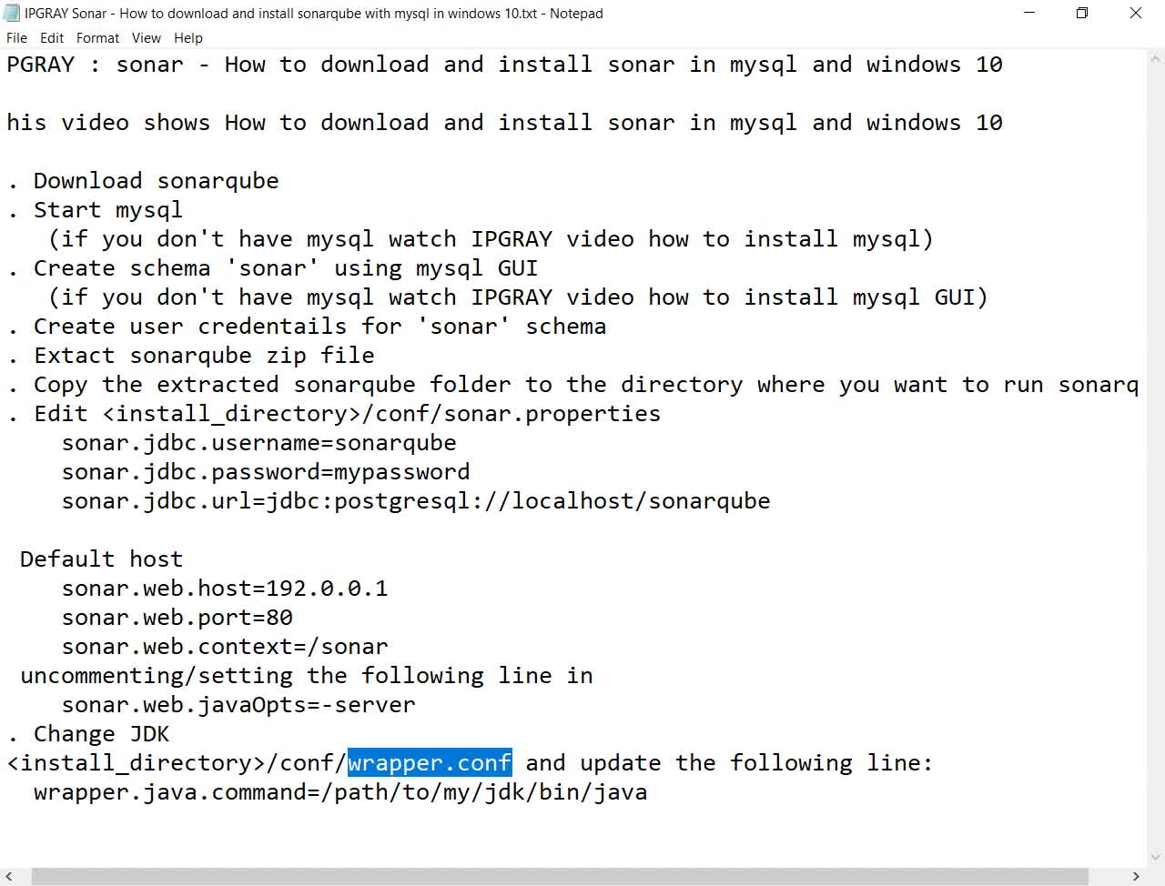Click the horizontal scrollbar right arrow
Image resolution: width=1165 pixels, height=886 pixels.
pyautogui.click(x=1136, y=876)
